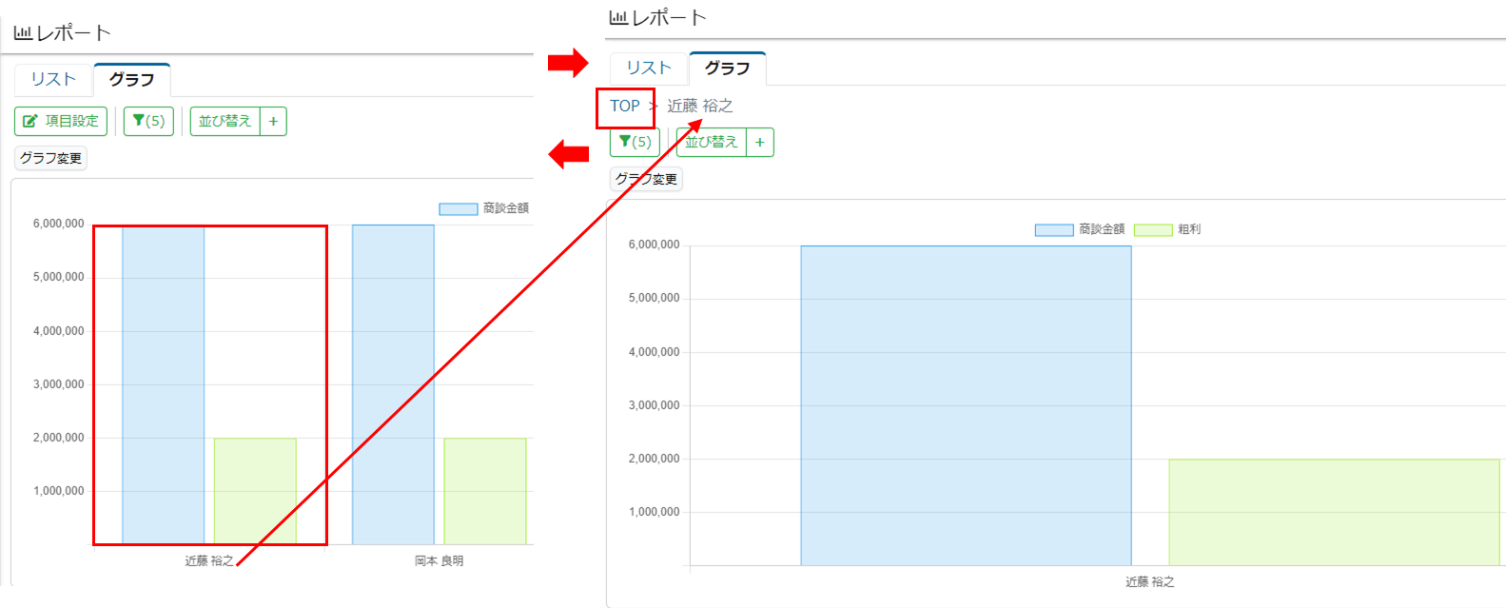The image size is (1506, 608).
Task: Click blue 商談金額 bar for 岡本 良明
Action: pos(393,384)
